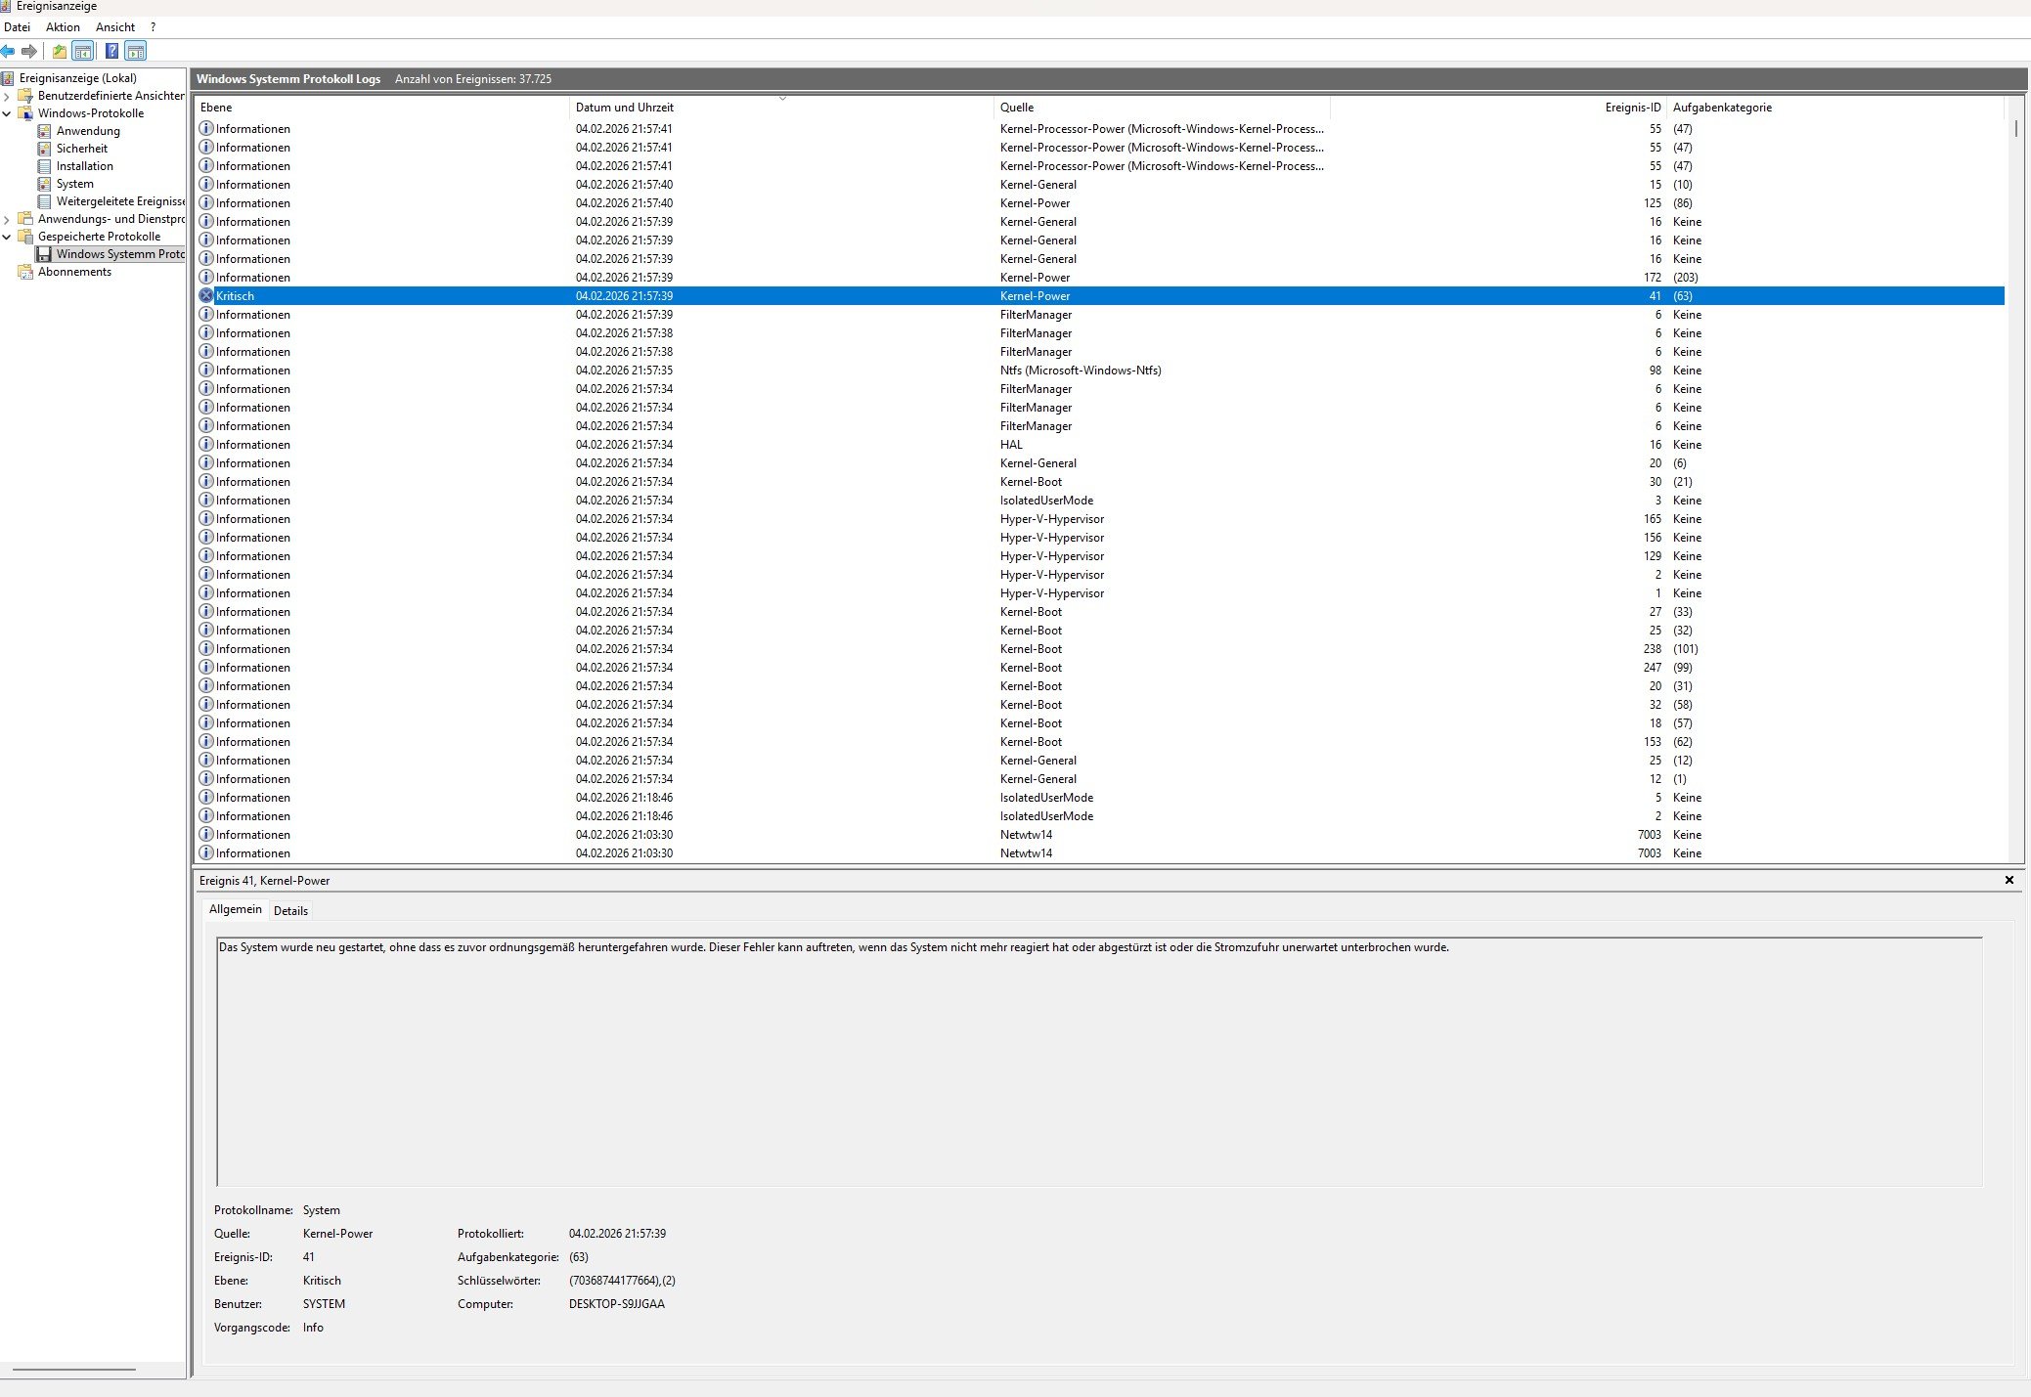Viewport: 2031px width, 1397px height.
Task: Click the folder up-one-level toolbar icon
Action: click(x=60, y=51)
